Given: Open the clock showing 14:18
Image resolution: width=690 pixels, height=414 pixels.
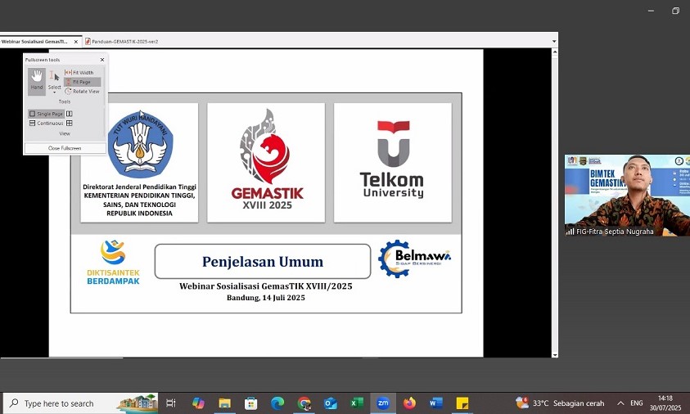Looking at the screenshot, I should point(665,403).
